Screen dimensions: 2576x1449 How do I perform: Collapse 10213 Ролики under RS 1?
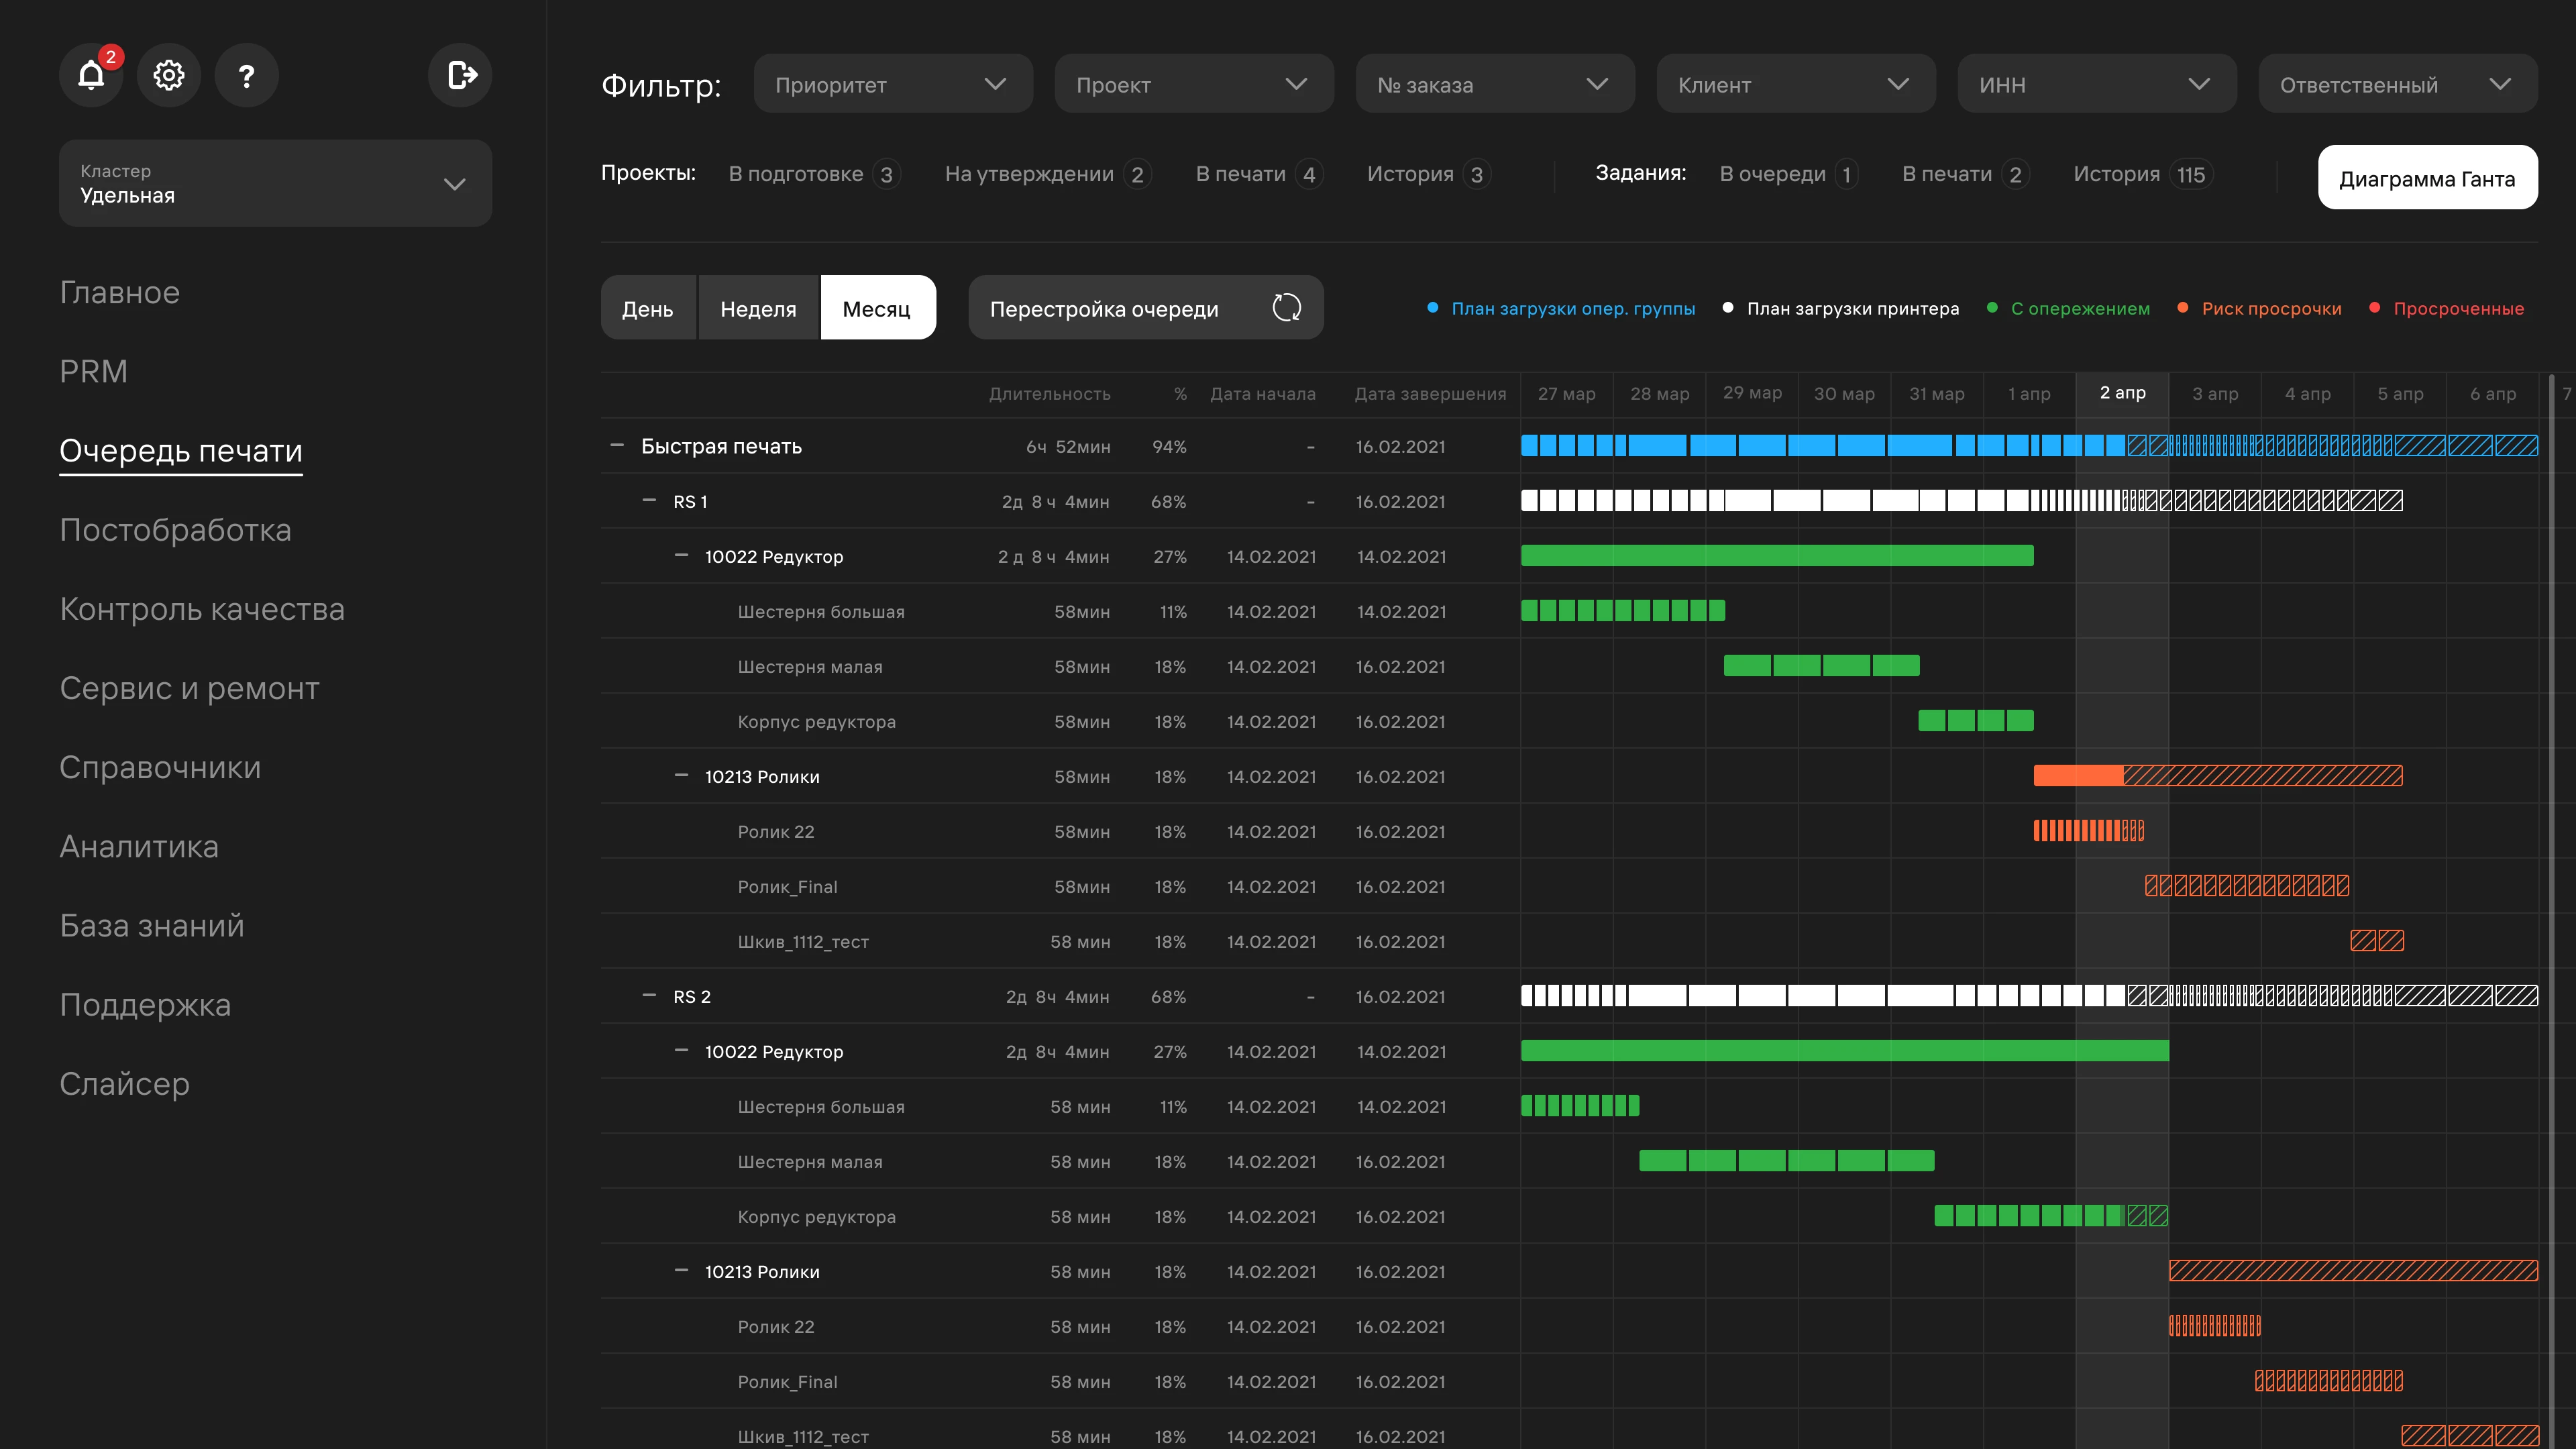[x=681, y=775]
